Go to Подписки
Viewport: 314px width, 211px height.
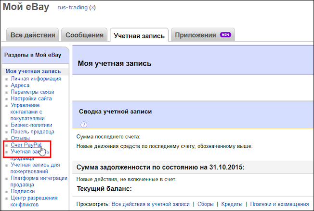coord(23,191)
